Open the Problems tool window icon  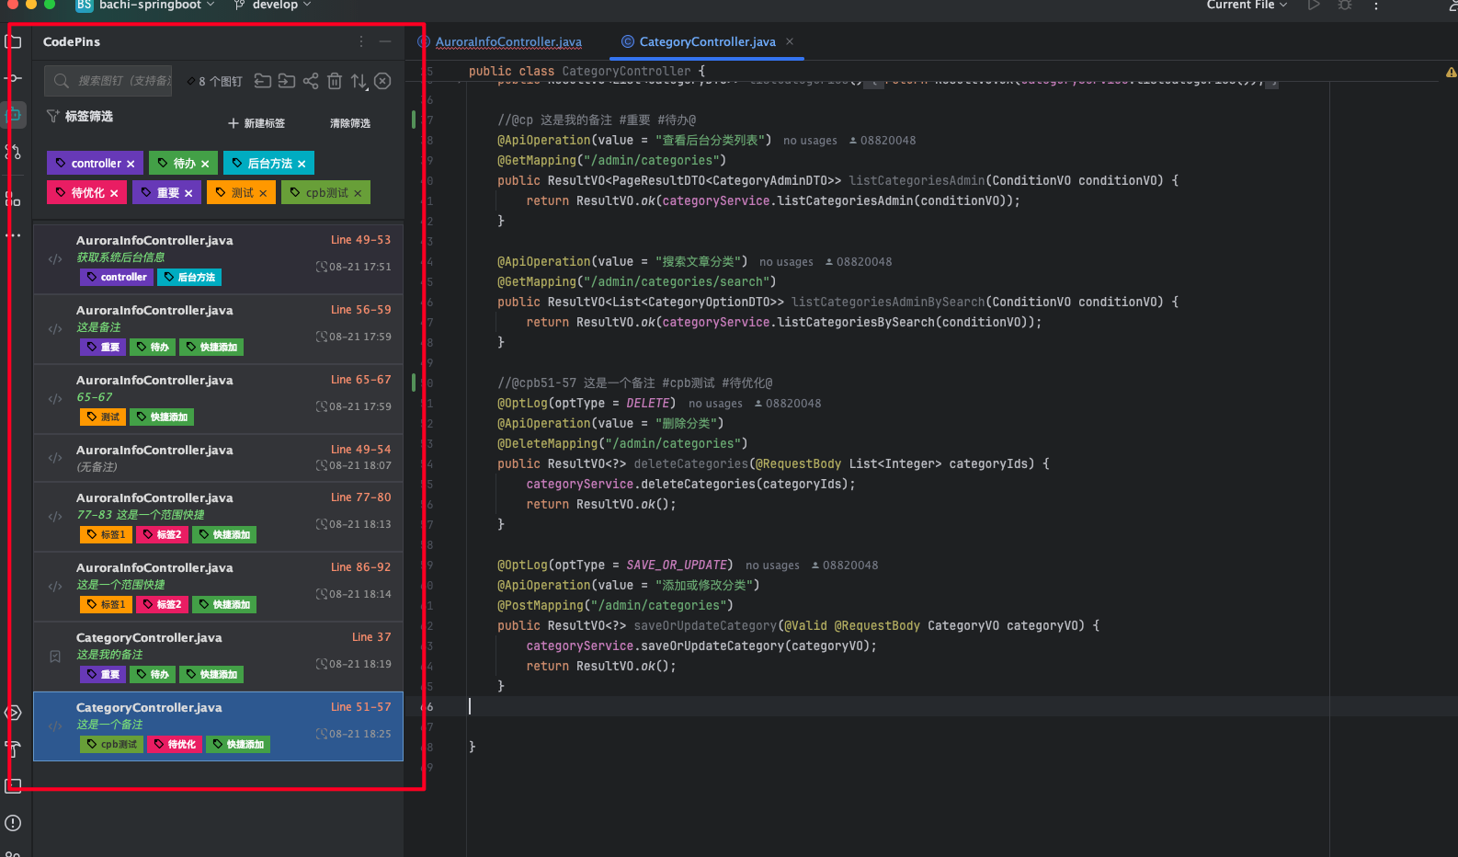pos(13,823)
